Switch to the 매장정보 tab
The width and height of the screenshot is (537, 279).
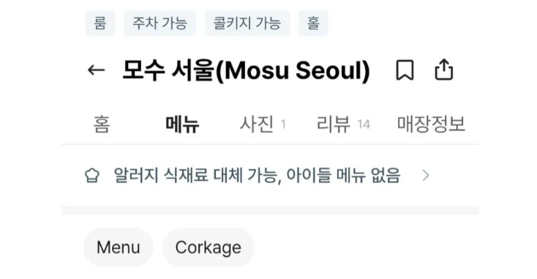pyautogui.click(x=431, y=124)
